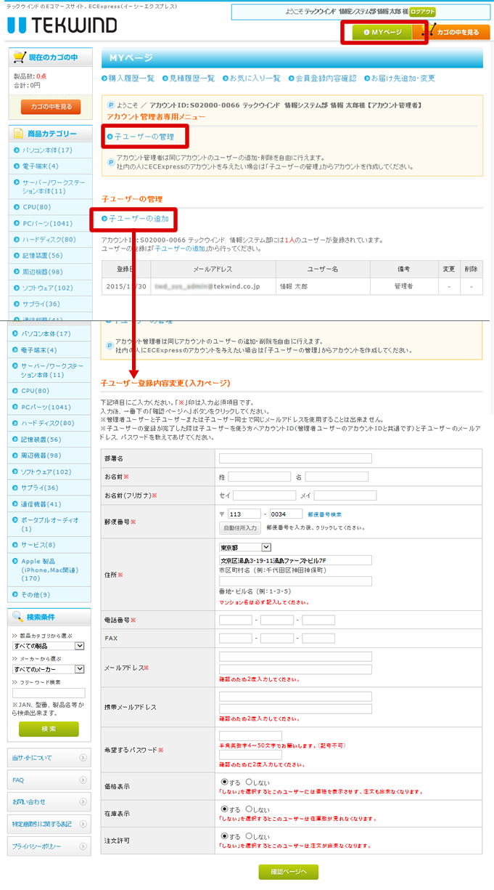
Task: Click the green 検索 button
Action: click(x=49, y=729)
